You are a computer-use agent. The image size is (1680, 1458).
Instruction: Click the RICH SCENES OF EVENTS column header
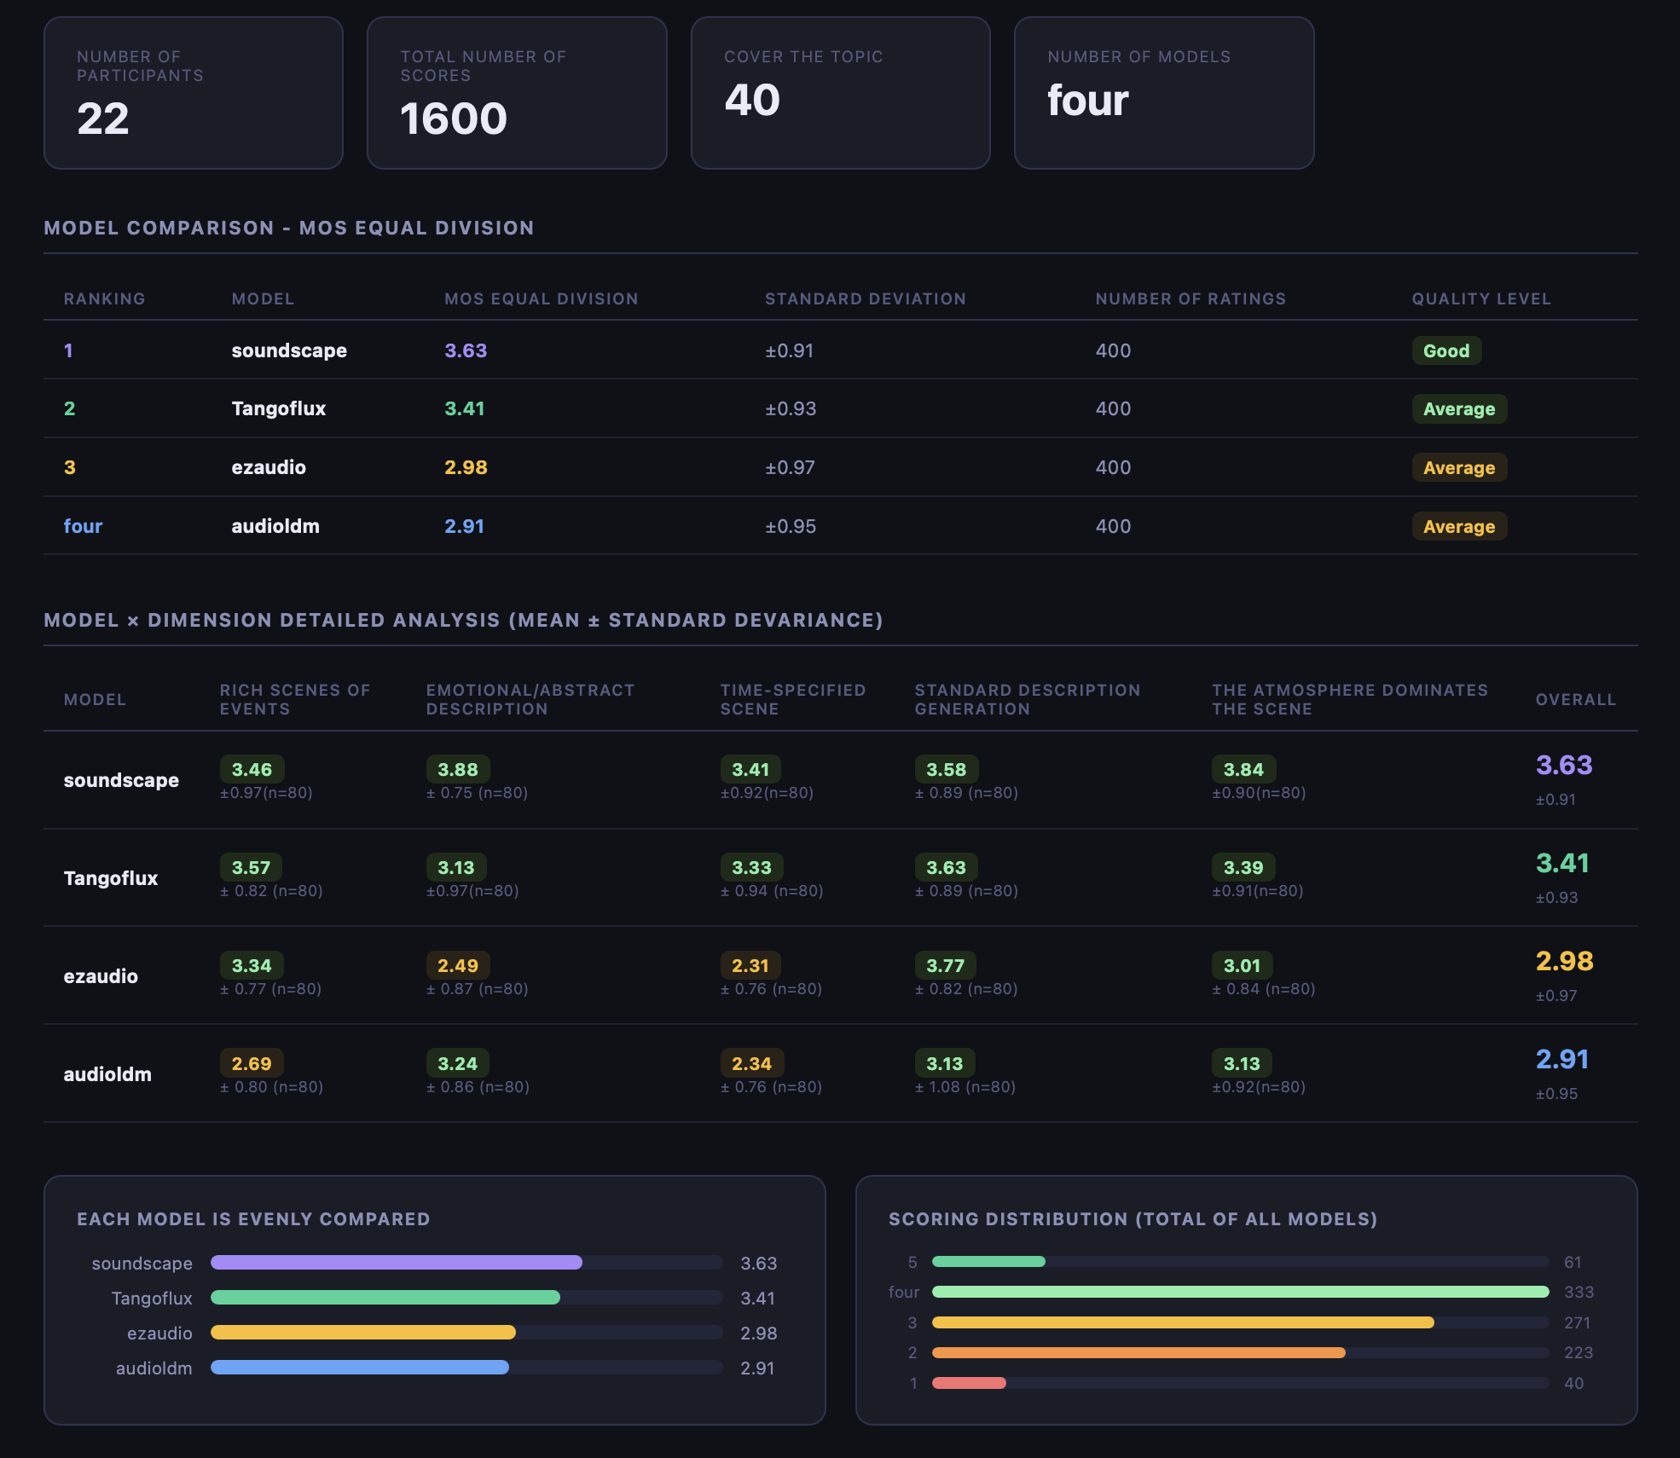pos(295,699)
